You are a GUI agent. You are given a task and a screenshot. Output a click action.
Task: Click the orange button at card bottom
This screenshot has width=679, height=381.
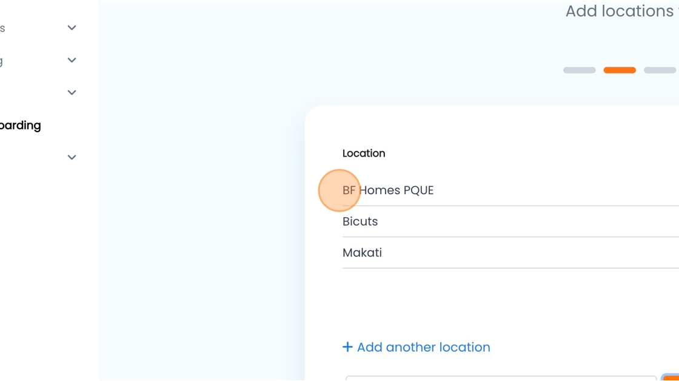tap(671, 378)
